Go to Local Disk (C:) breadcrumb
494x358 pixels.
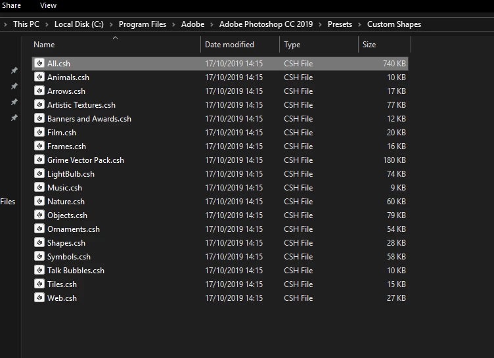(79, 24)
